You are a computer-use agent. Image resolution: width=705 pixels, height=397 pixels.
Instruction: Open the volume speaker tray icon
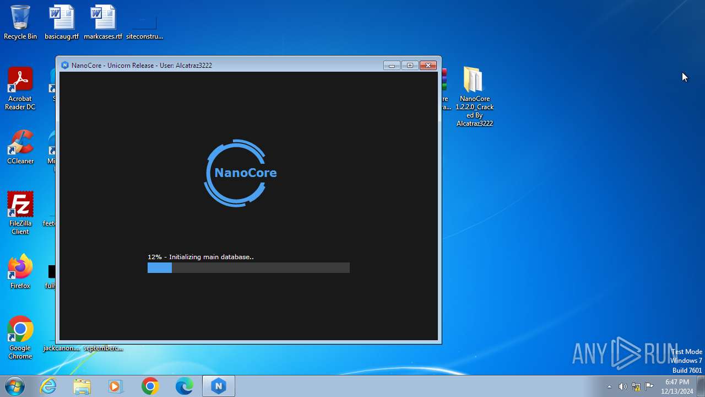click(x=622, y=387)
